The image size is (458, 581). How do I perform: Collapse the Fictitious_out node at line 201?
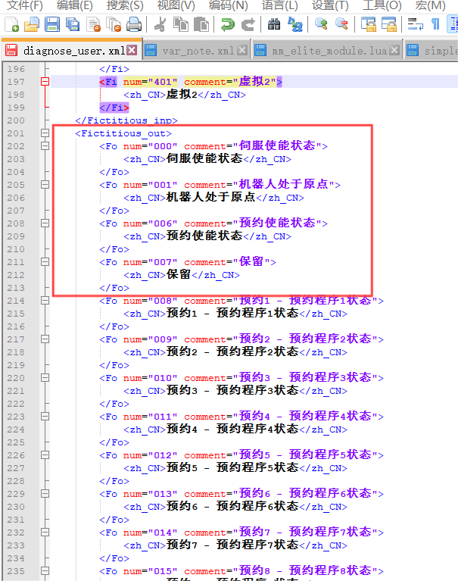tap(45, 133)
